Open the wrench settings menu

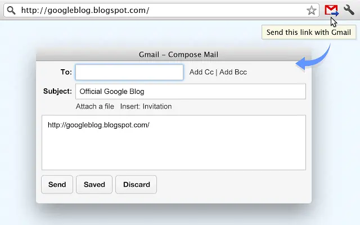349,10
